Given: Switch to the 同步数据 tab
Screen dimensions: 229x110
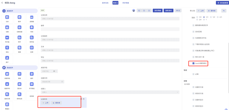Looking at the screenshot, I should (x=126, y=3).
